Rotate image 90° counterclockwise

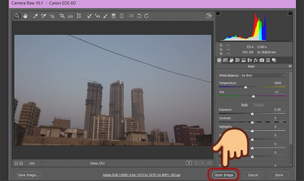(x=139, y=16)
